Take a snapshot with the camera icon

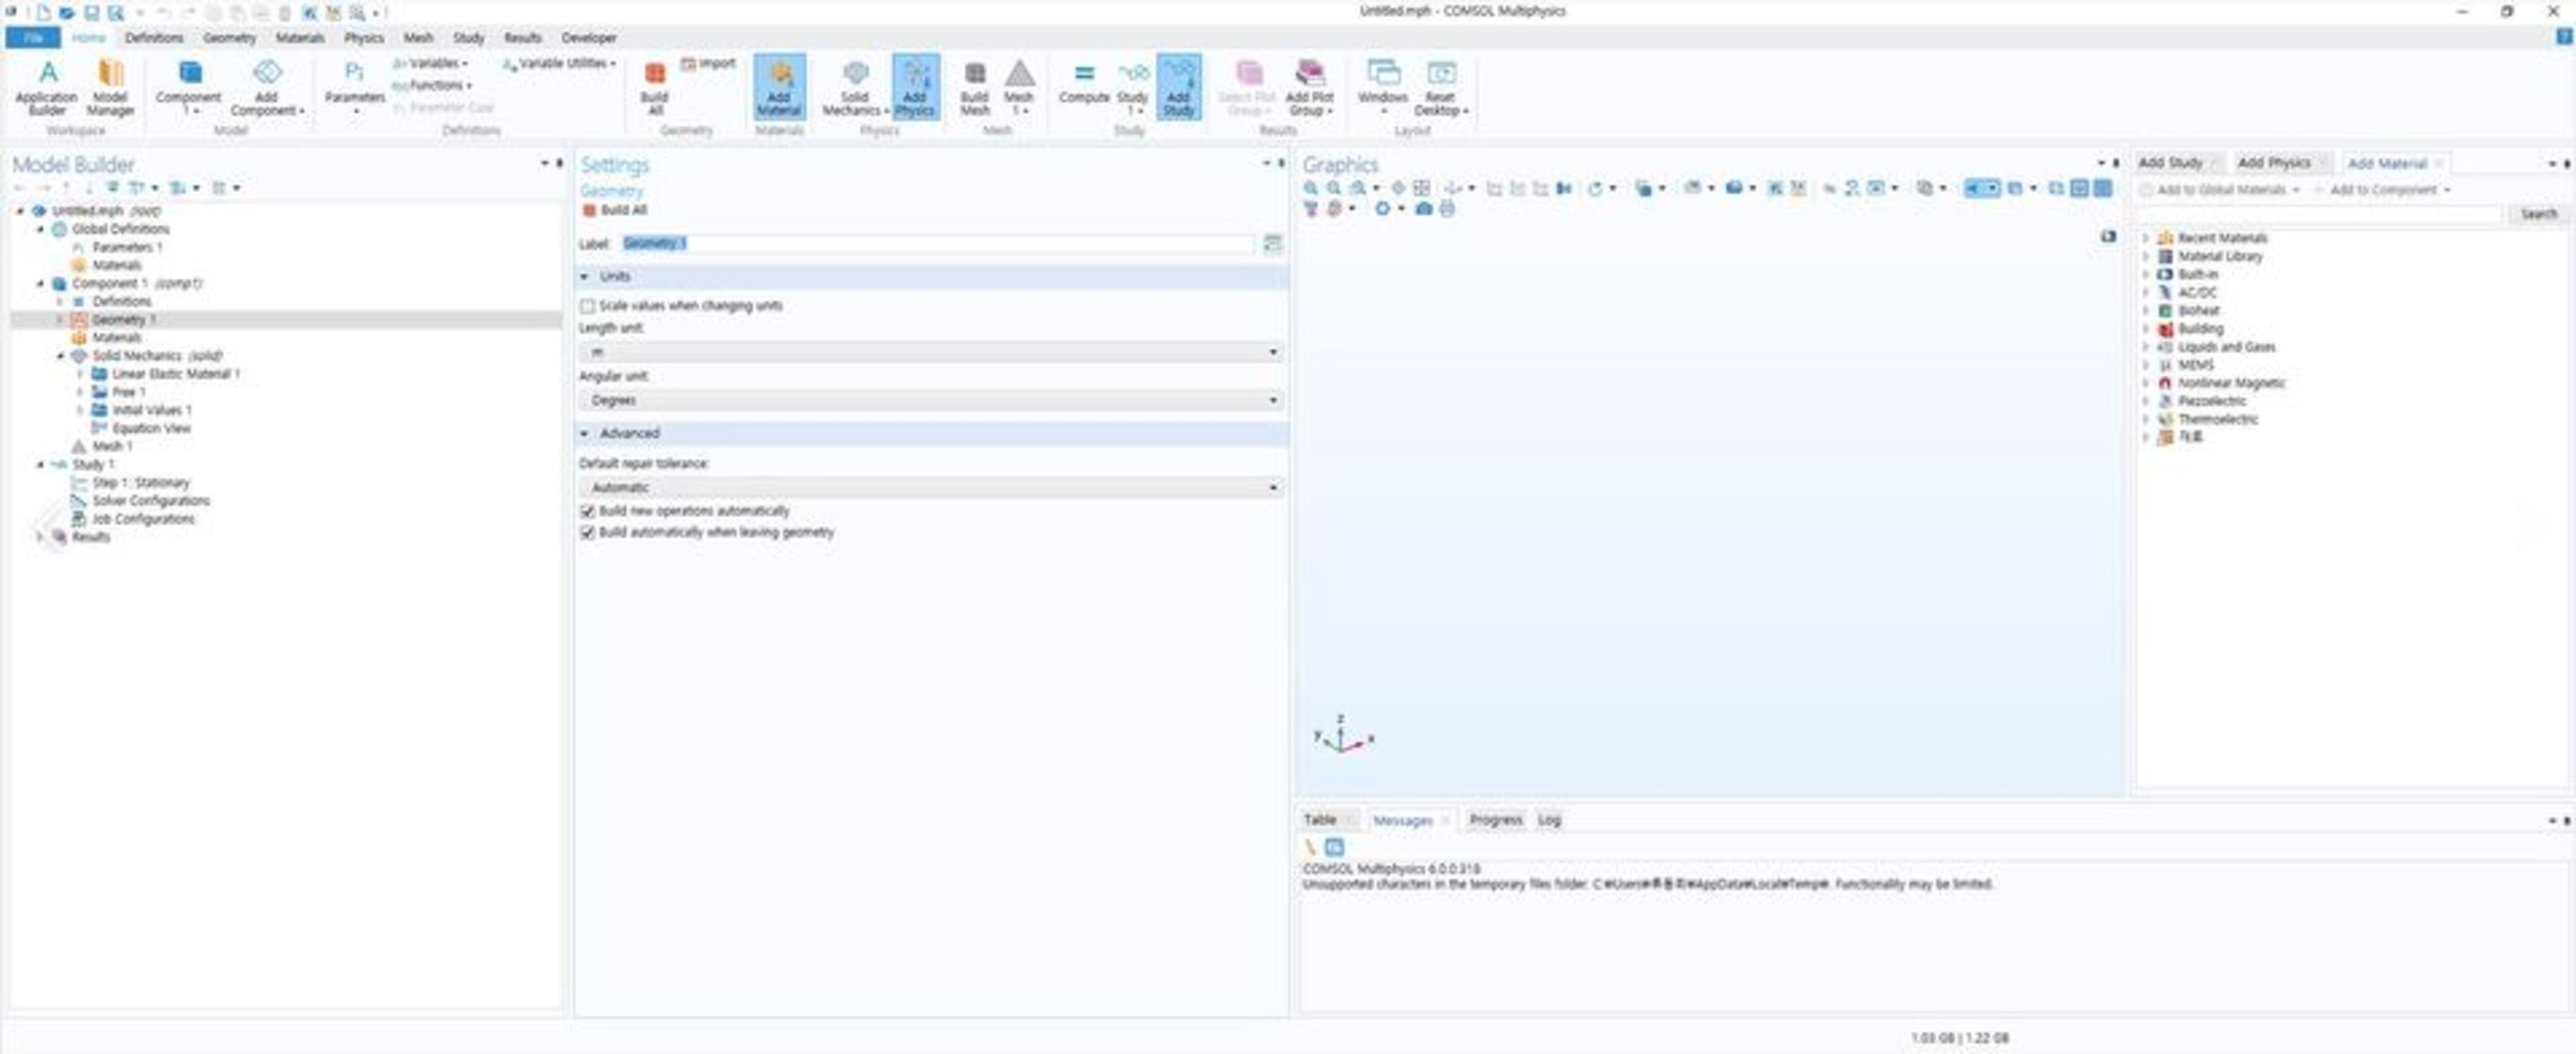point(1423,209)
